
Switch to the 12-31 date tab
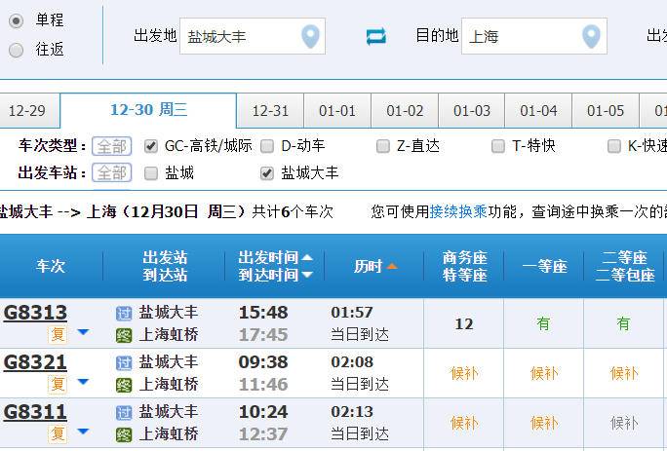[x=270, y=111]
